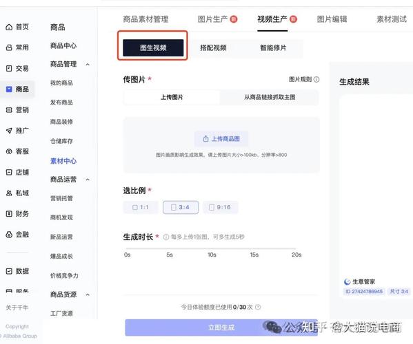Click the red new badge on 视频生产
The width and height of the screenshot is (413, 344).
click(x=293, y=19)
